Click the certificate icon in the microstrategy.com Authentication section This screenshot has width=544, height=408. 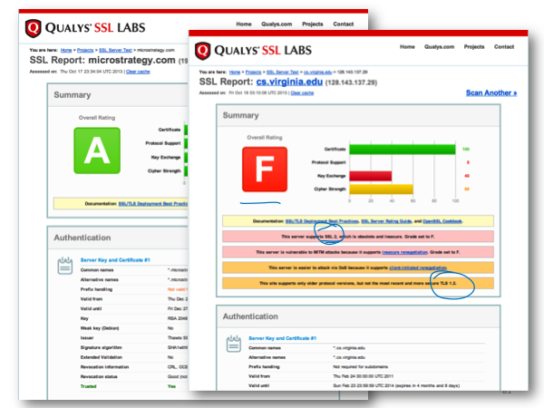[x=65, y=266]
